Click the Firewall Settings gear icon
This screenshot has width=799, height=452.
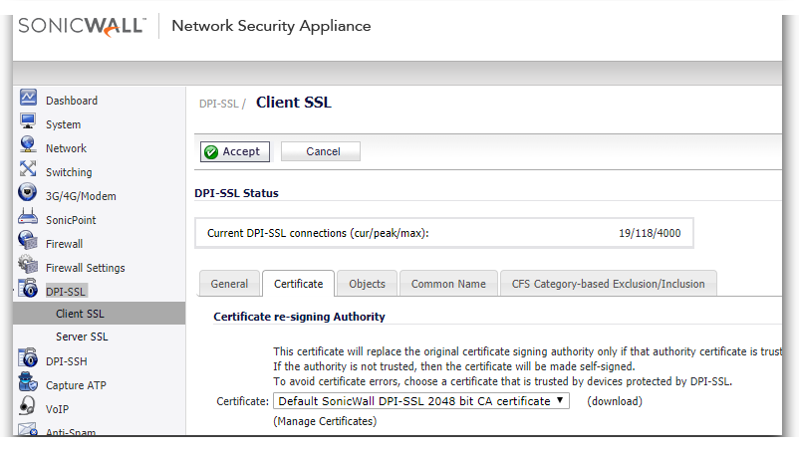28,264
